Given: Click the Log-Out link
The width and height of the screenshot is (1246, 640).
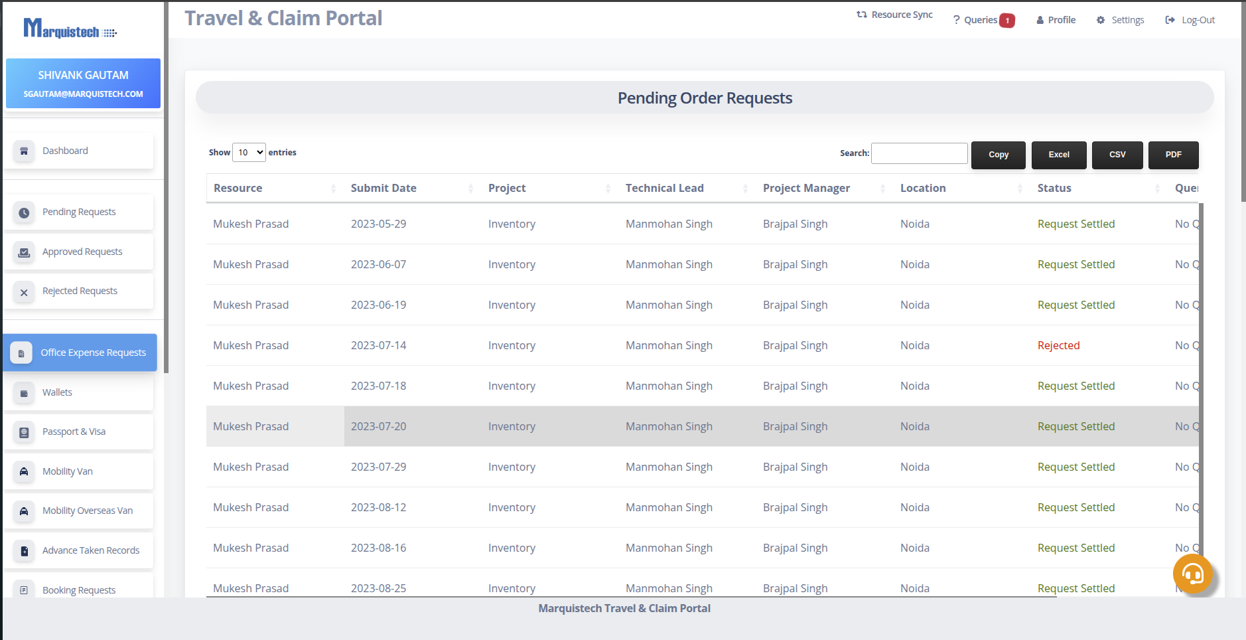Looking at the screenshot, I should pos(1190,20).
